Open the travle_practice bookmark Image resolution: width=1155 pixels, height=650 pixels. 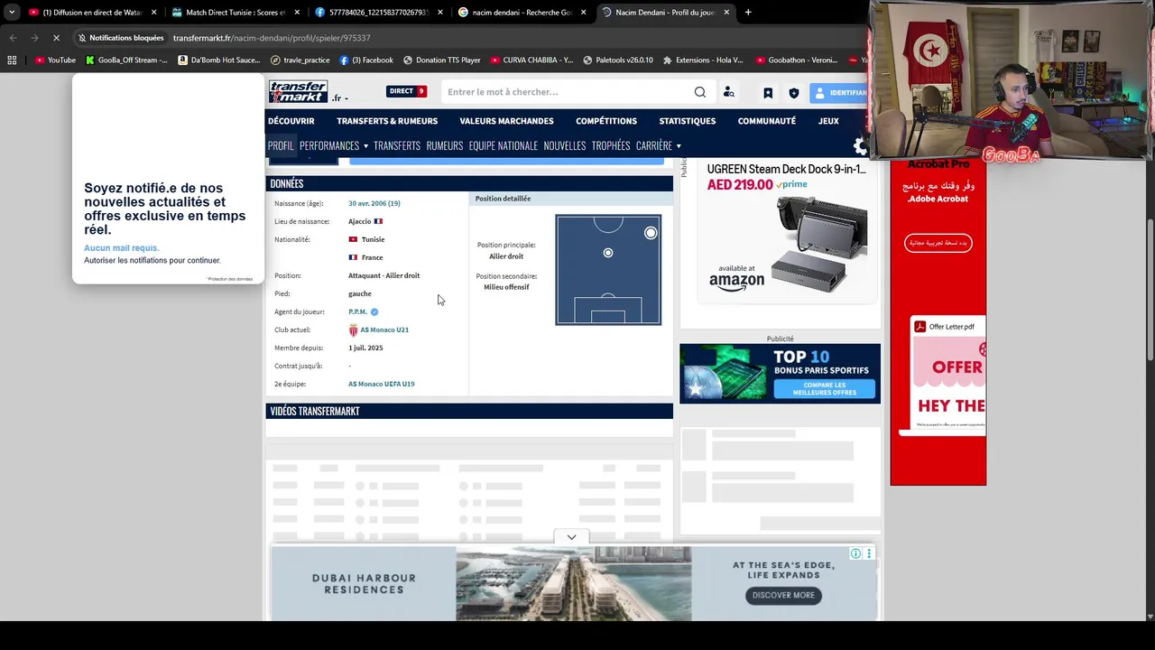[x=300, y=60]
